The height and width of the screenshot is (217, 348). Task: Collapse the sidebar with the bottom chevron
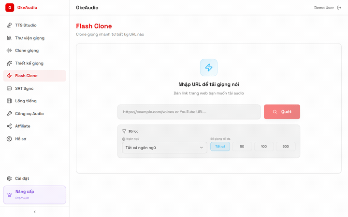pos(34,212)
